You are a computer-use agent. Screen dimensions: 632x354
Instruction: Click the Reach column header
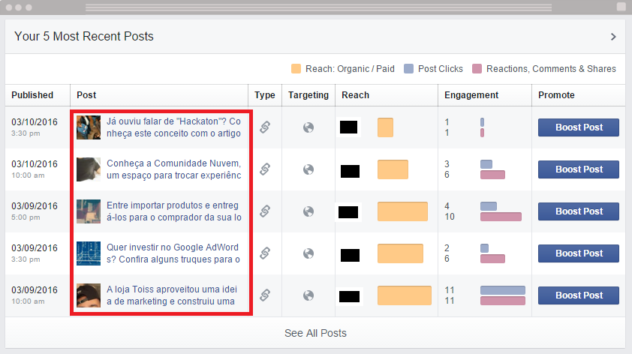355,95
